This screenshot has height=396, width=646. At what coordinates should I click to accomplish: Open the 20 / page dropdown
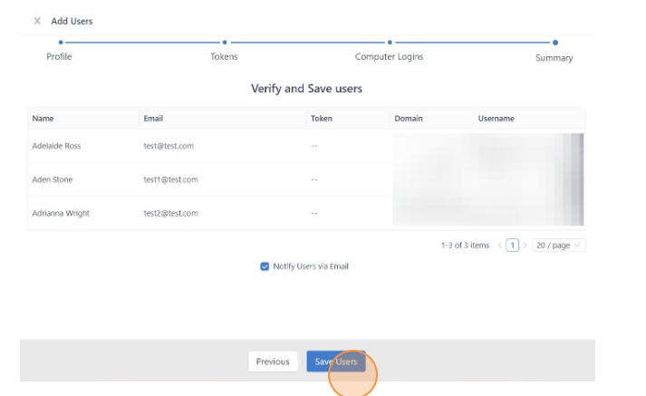pyautogui.click(x=558, y=245)
